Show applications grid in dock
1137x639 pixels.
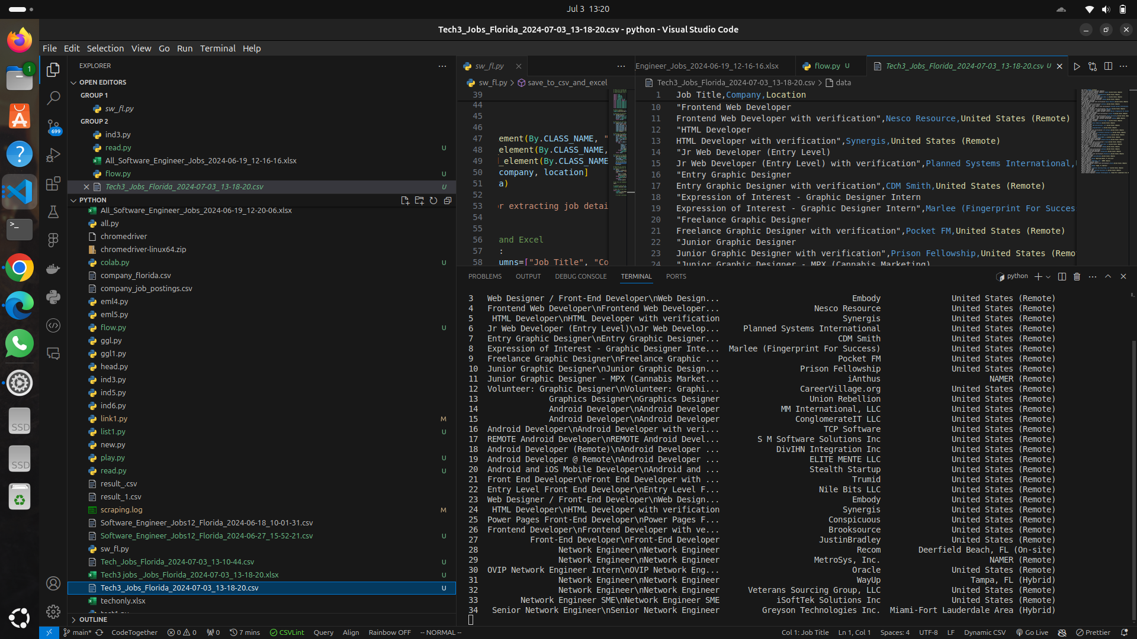point(20,618)
